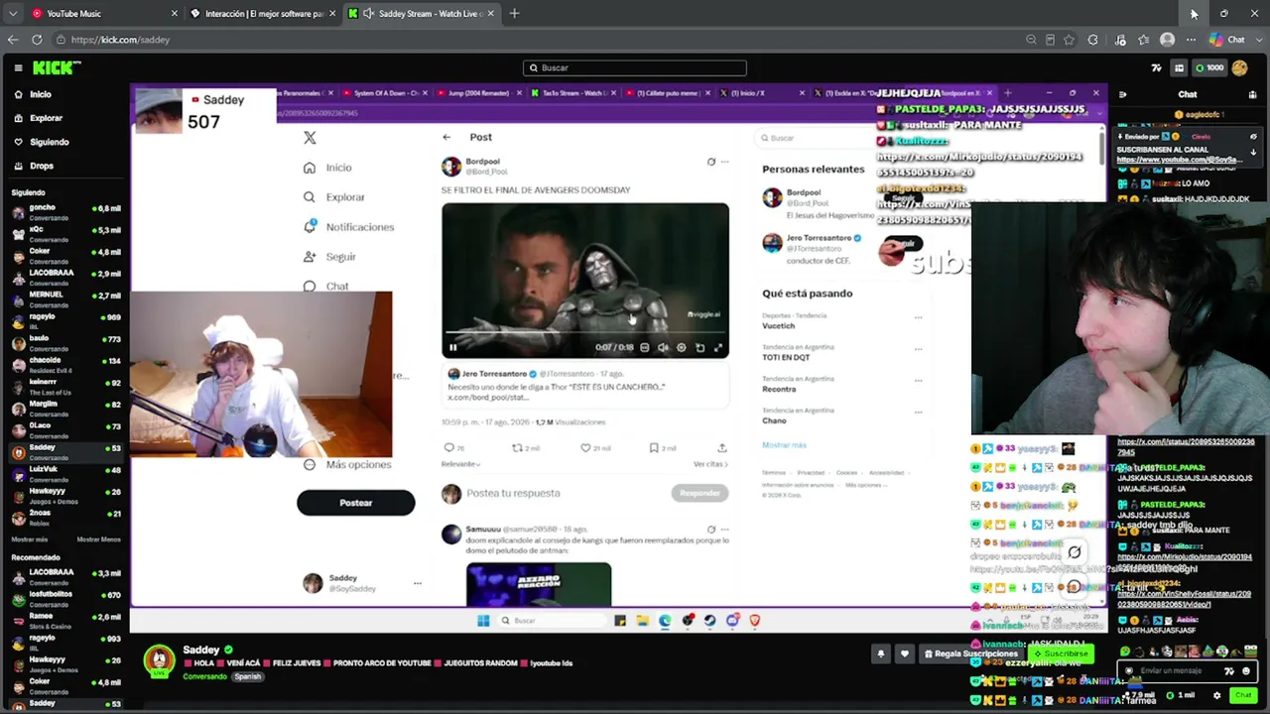
Task: Open Más opciones in the X sidebar
Action: click(x=347, y=464)
